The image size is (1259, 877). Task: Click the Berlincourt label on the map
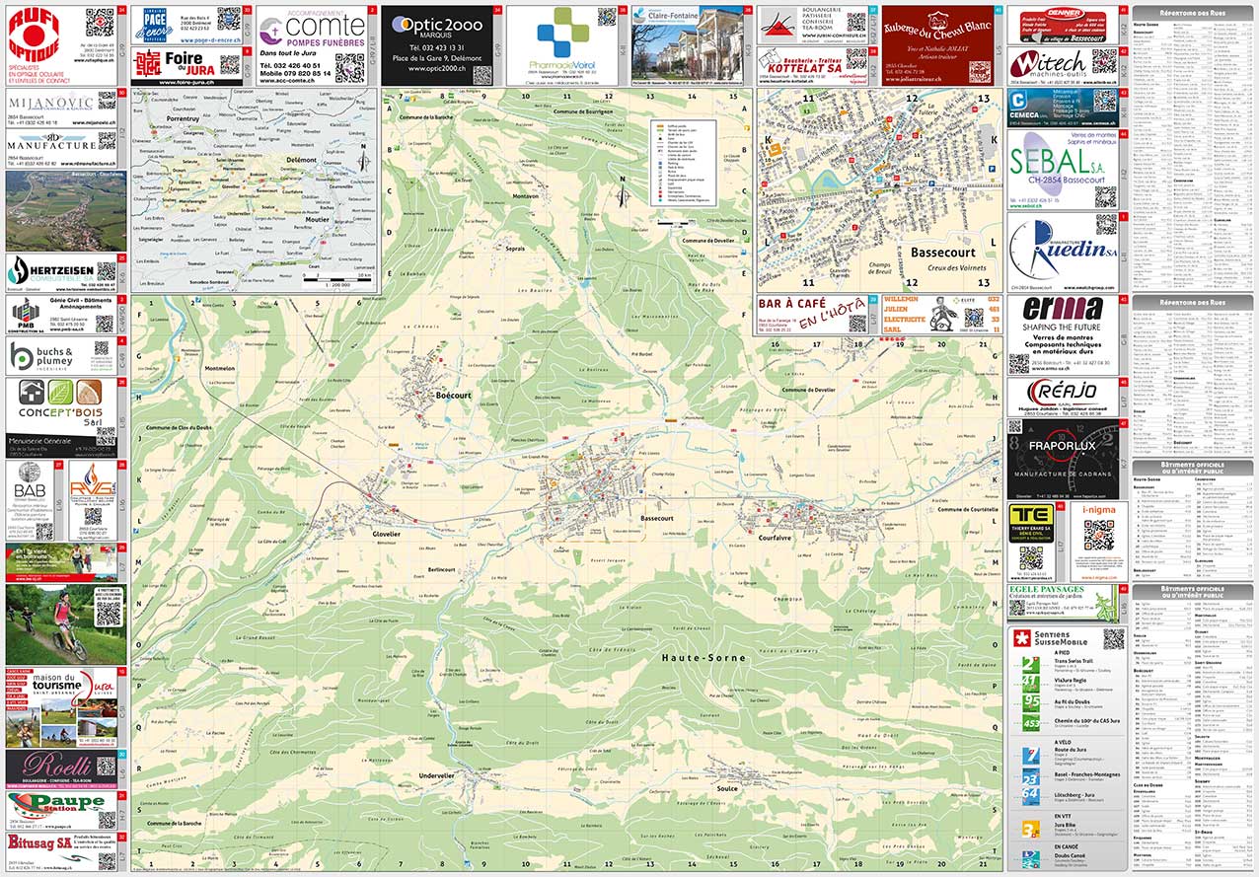(x=442, y=569)
